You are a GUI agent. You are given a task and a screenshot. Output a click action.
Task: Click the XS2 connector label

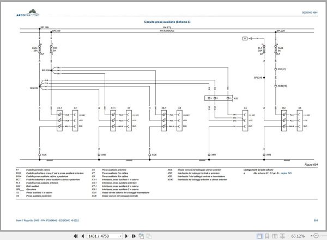[236, 98]
